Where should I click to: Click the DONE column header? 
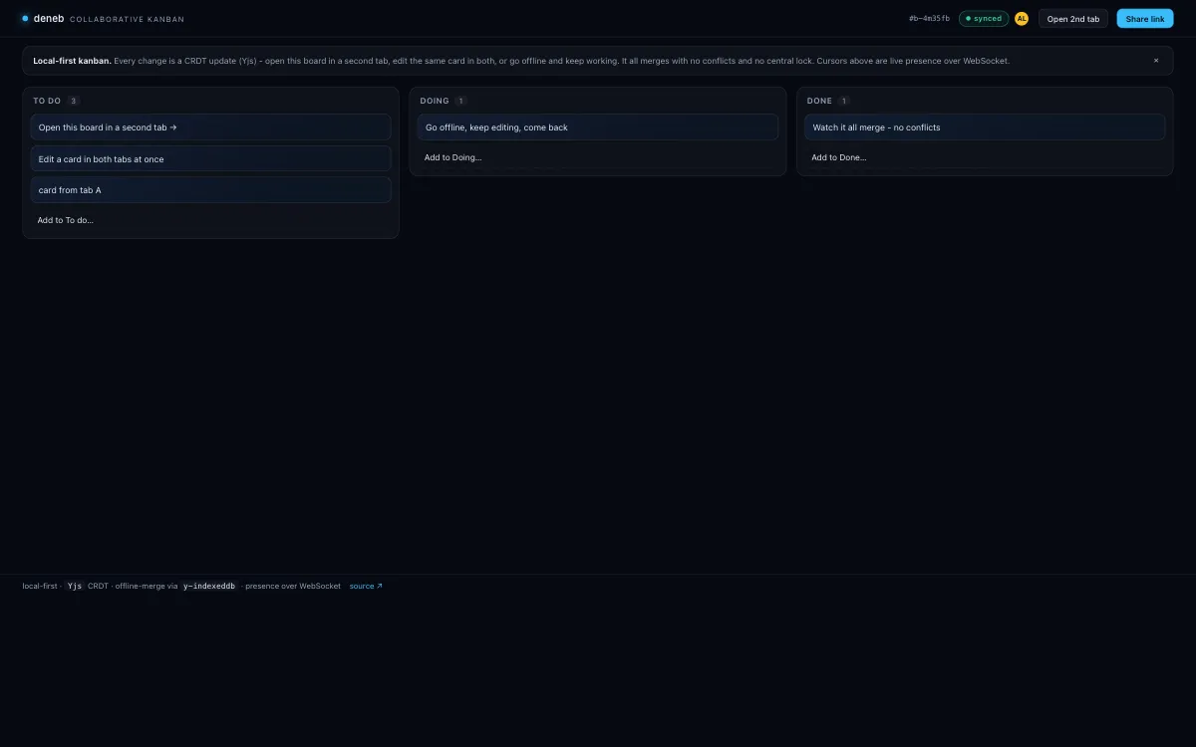[x=819, y=101]
